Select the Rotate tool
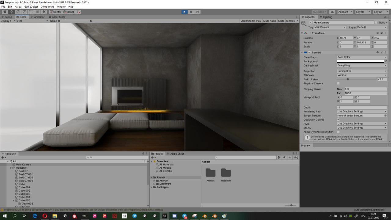The width and height of the screenshot is (391, 220). [18, 12]
